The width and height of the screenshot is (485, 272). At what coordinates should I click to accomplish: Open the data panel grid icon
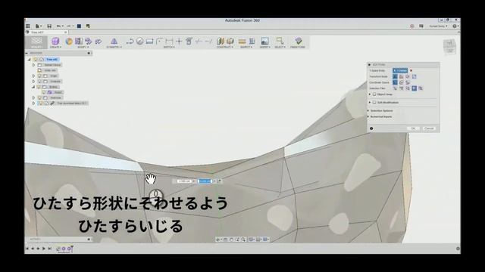point(28,26)
